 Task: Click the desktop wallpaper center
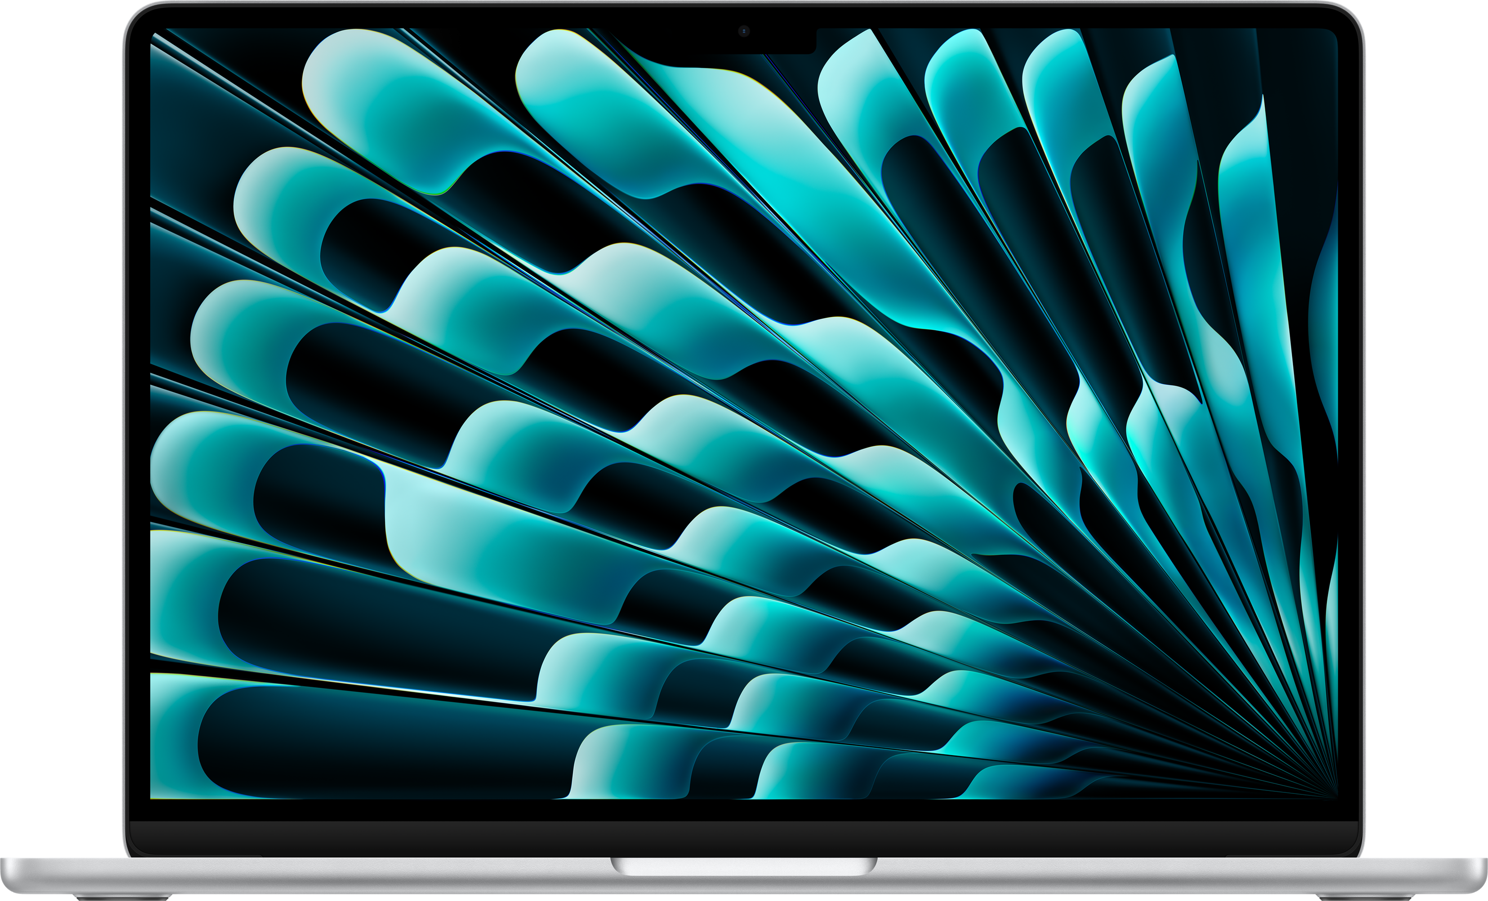(x=744, y=414)
